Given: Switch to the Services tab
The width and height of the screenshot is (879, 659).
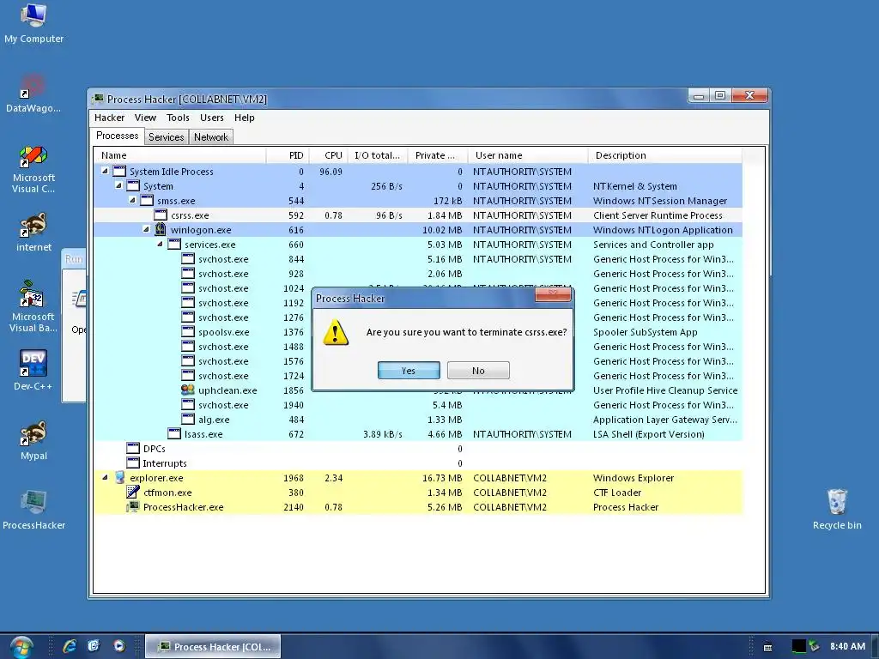Looking at the screenshot, I should click(166, 137).
